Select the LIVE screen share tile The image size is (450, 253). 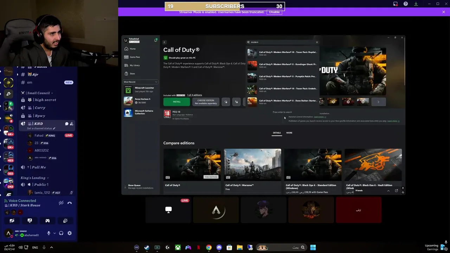pos(168,210)
